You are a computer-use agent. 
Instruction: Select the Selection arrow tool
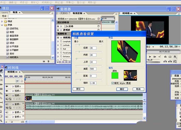(1, 76)
